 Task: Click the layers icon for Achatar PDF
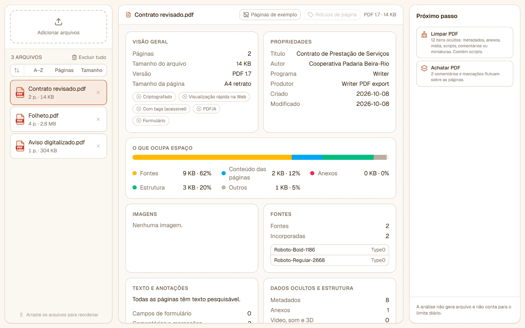pyautogui.click(x=424, y=68)
